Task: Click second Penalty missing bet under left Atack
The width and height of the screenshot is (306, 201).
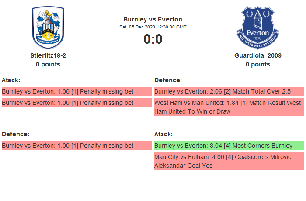Action: pos(68,103)
